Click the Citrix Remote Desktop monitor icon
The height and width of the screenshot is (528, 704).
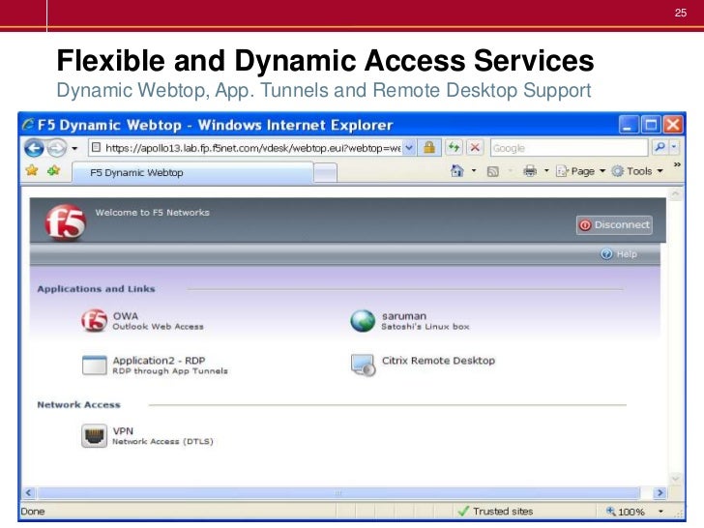point(363,365)
